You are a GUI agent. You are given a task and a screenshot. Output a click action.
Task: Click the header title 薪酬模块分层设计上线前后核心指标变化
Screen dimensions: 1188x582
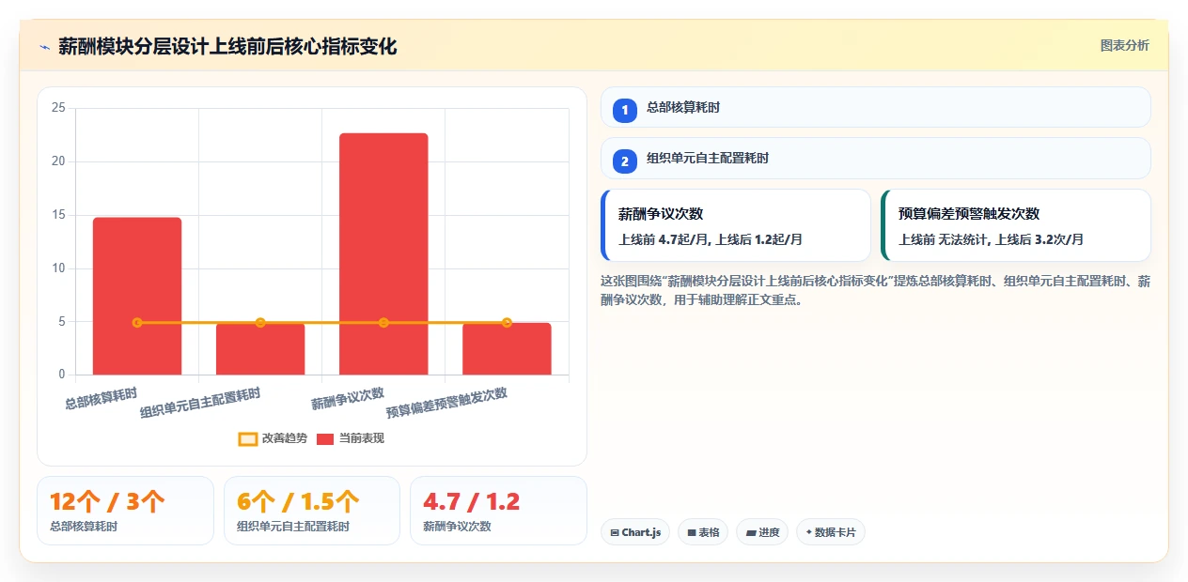tap(227, 46)
